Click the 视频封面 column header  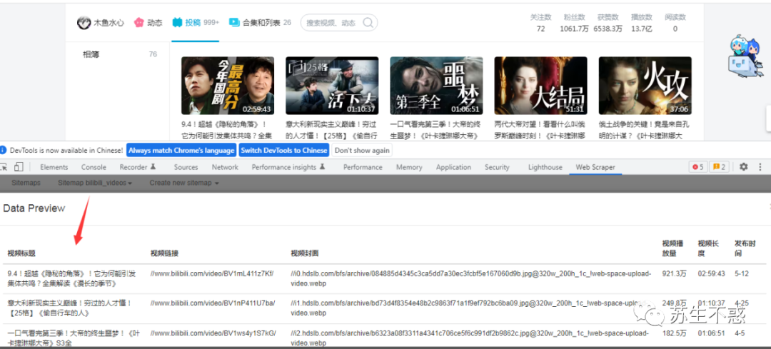point(305,253)
